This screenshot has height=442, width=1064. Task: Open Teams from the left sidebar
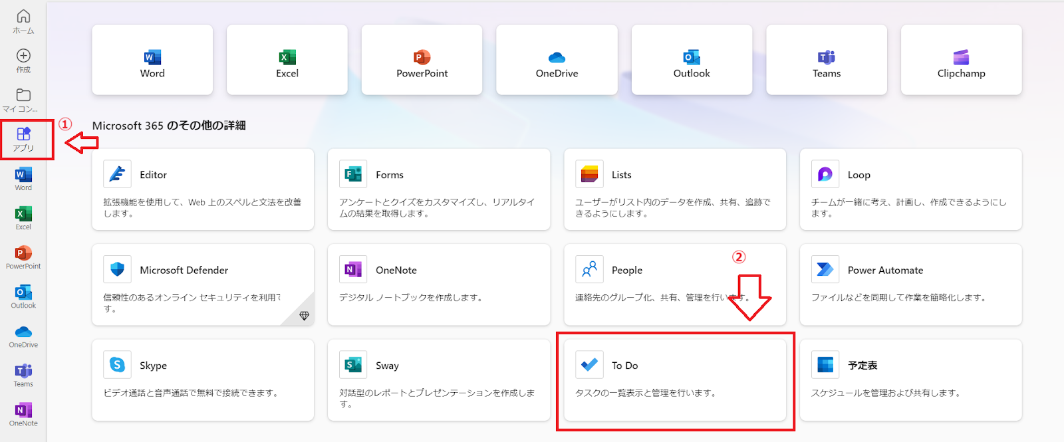(23, 375)
